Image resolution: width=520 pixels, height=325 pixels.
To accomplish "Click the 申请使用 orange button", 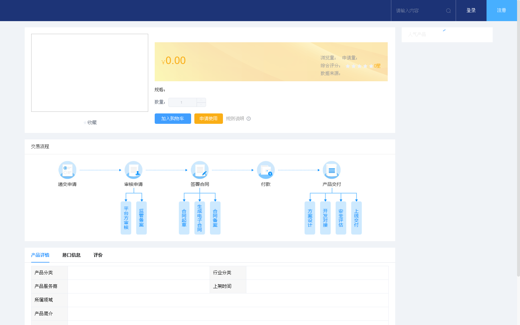I will (x=208, y=119).
